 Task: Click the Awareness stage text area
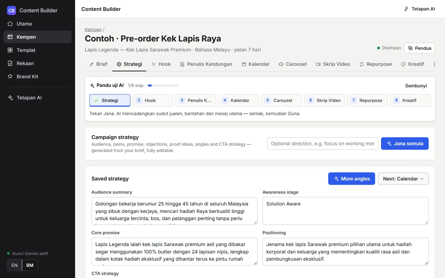point(345,211)
